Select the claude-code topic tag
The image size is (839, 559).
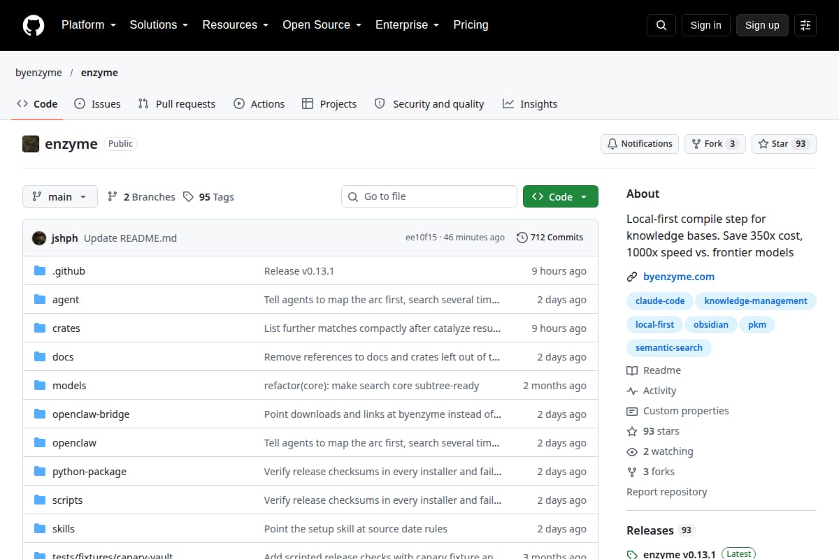(x=660, y=301)
